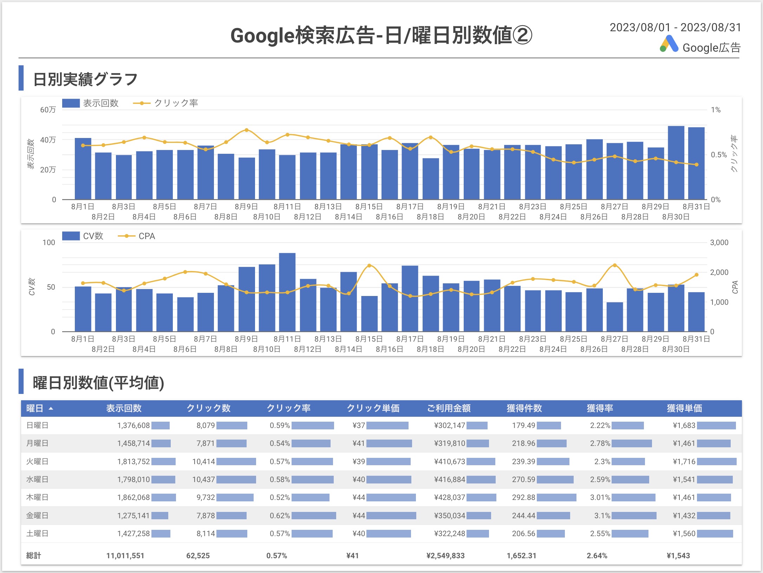Click the value 10,414 in 火曜日 row
The width and height of the screenshot is (763, 573).
(204, 461)
